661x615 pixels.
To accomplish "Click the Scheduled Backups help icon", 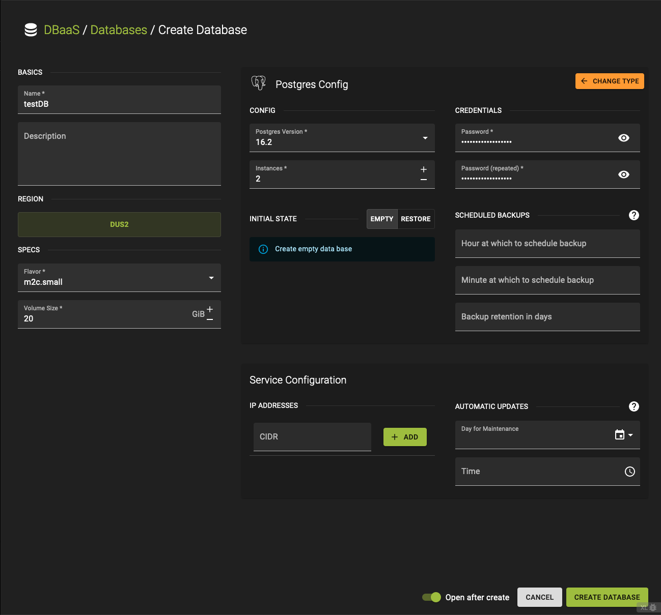I will coord(634,215).
